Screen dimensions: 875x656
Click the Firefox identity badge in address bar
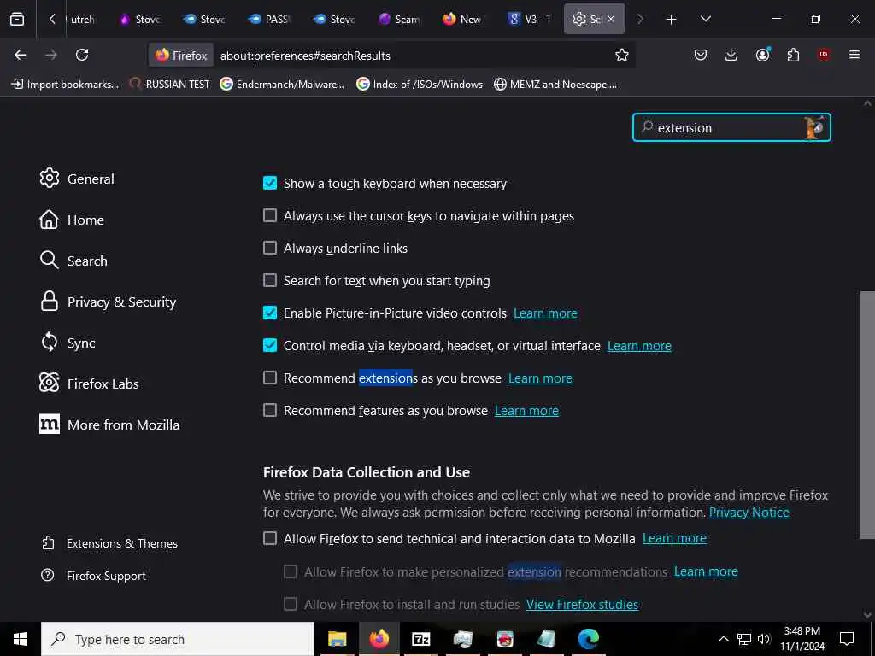tap(181, 56)
